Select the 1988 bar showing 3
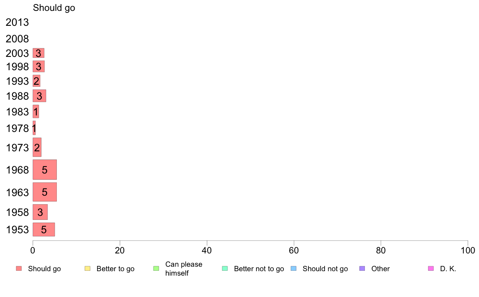This screenshot has width=479, height=297. click(40, 96)
